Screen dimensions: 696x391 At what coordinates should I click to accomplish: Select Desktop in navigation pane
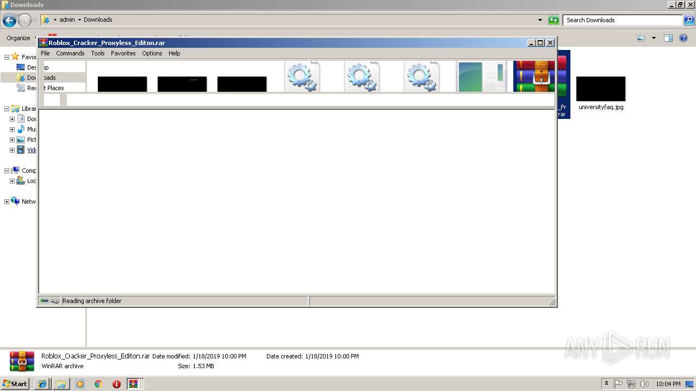(x=26, y=67)
